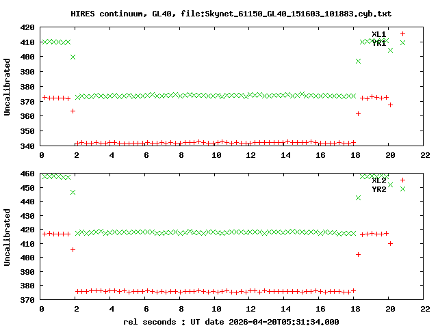The image size is (438, 328).
Task: Select the red plus near 363 in top plot
Action: (73, 111)
